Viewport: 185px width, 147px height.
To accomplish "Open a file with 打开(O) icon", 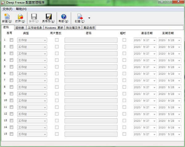I will pyautogui.click(x=20, y=18).
